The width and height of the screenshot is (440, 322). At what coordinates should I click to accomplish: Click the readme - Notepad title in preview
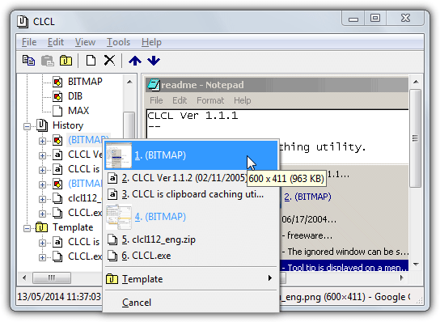pos(202,85)
